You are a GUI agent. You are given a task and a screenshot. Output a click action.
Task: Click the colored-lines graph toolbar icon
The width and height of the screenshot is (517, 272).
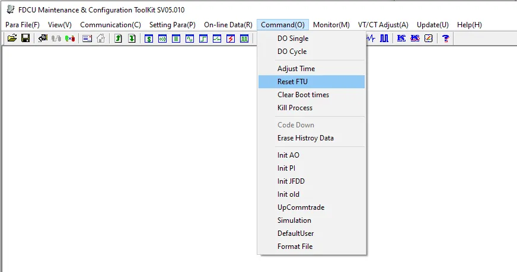pos(428,39)
